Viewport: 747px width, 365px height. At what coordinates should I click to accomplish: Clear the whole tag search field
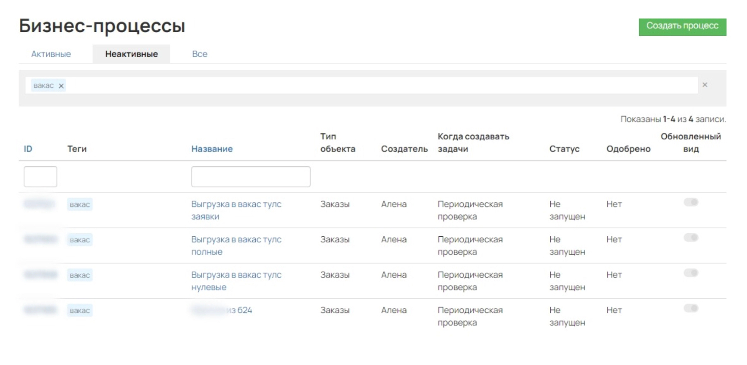coord(705,85)
